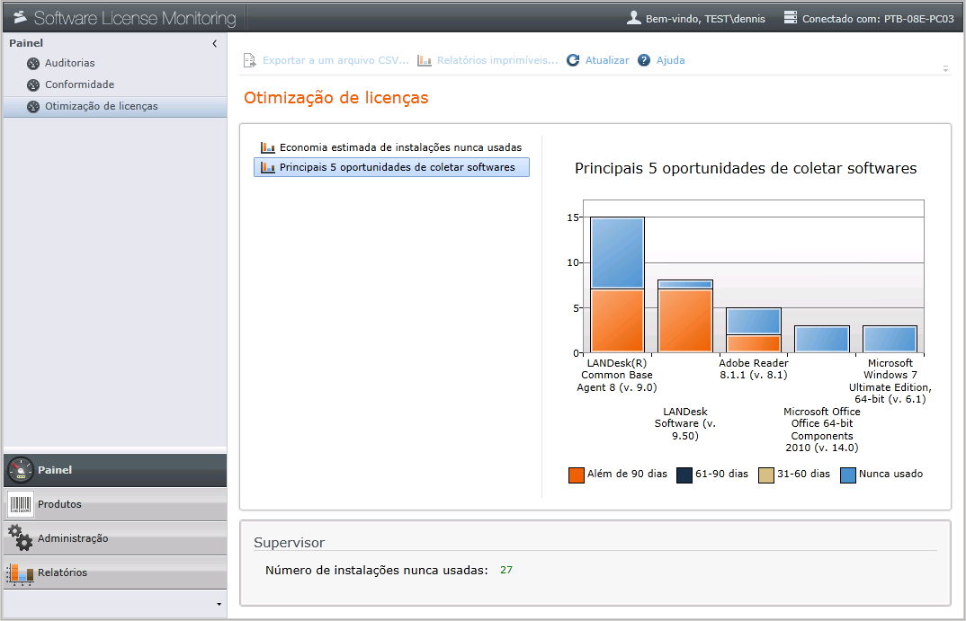Click the Produtos barcode icon

tap(21, 505)
